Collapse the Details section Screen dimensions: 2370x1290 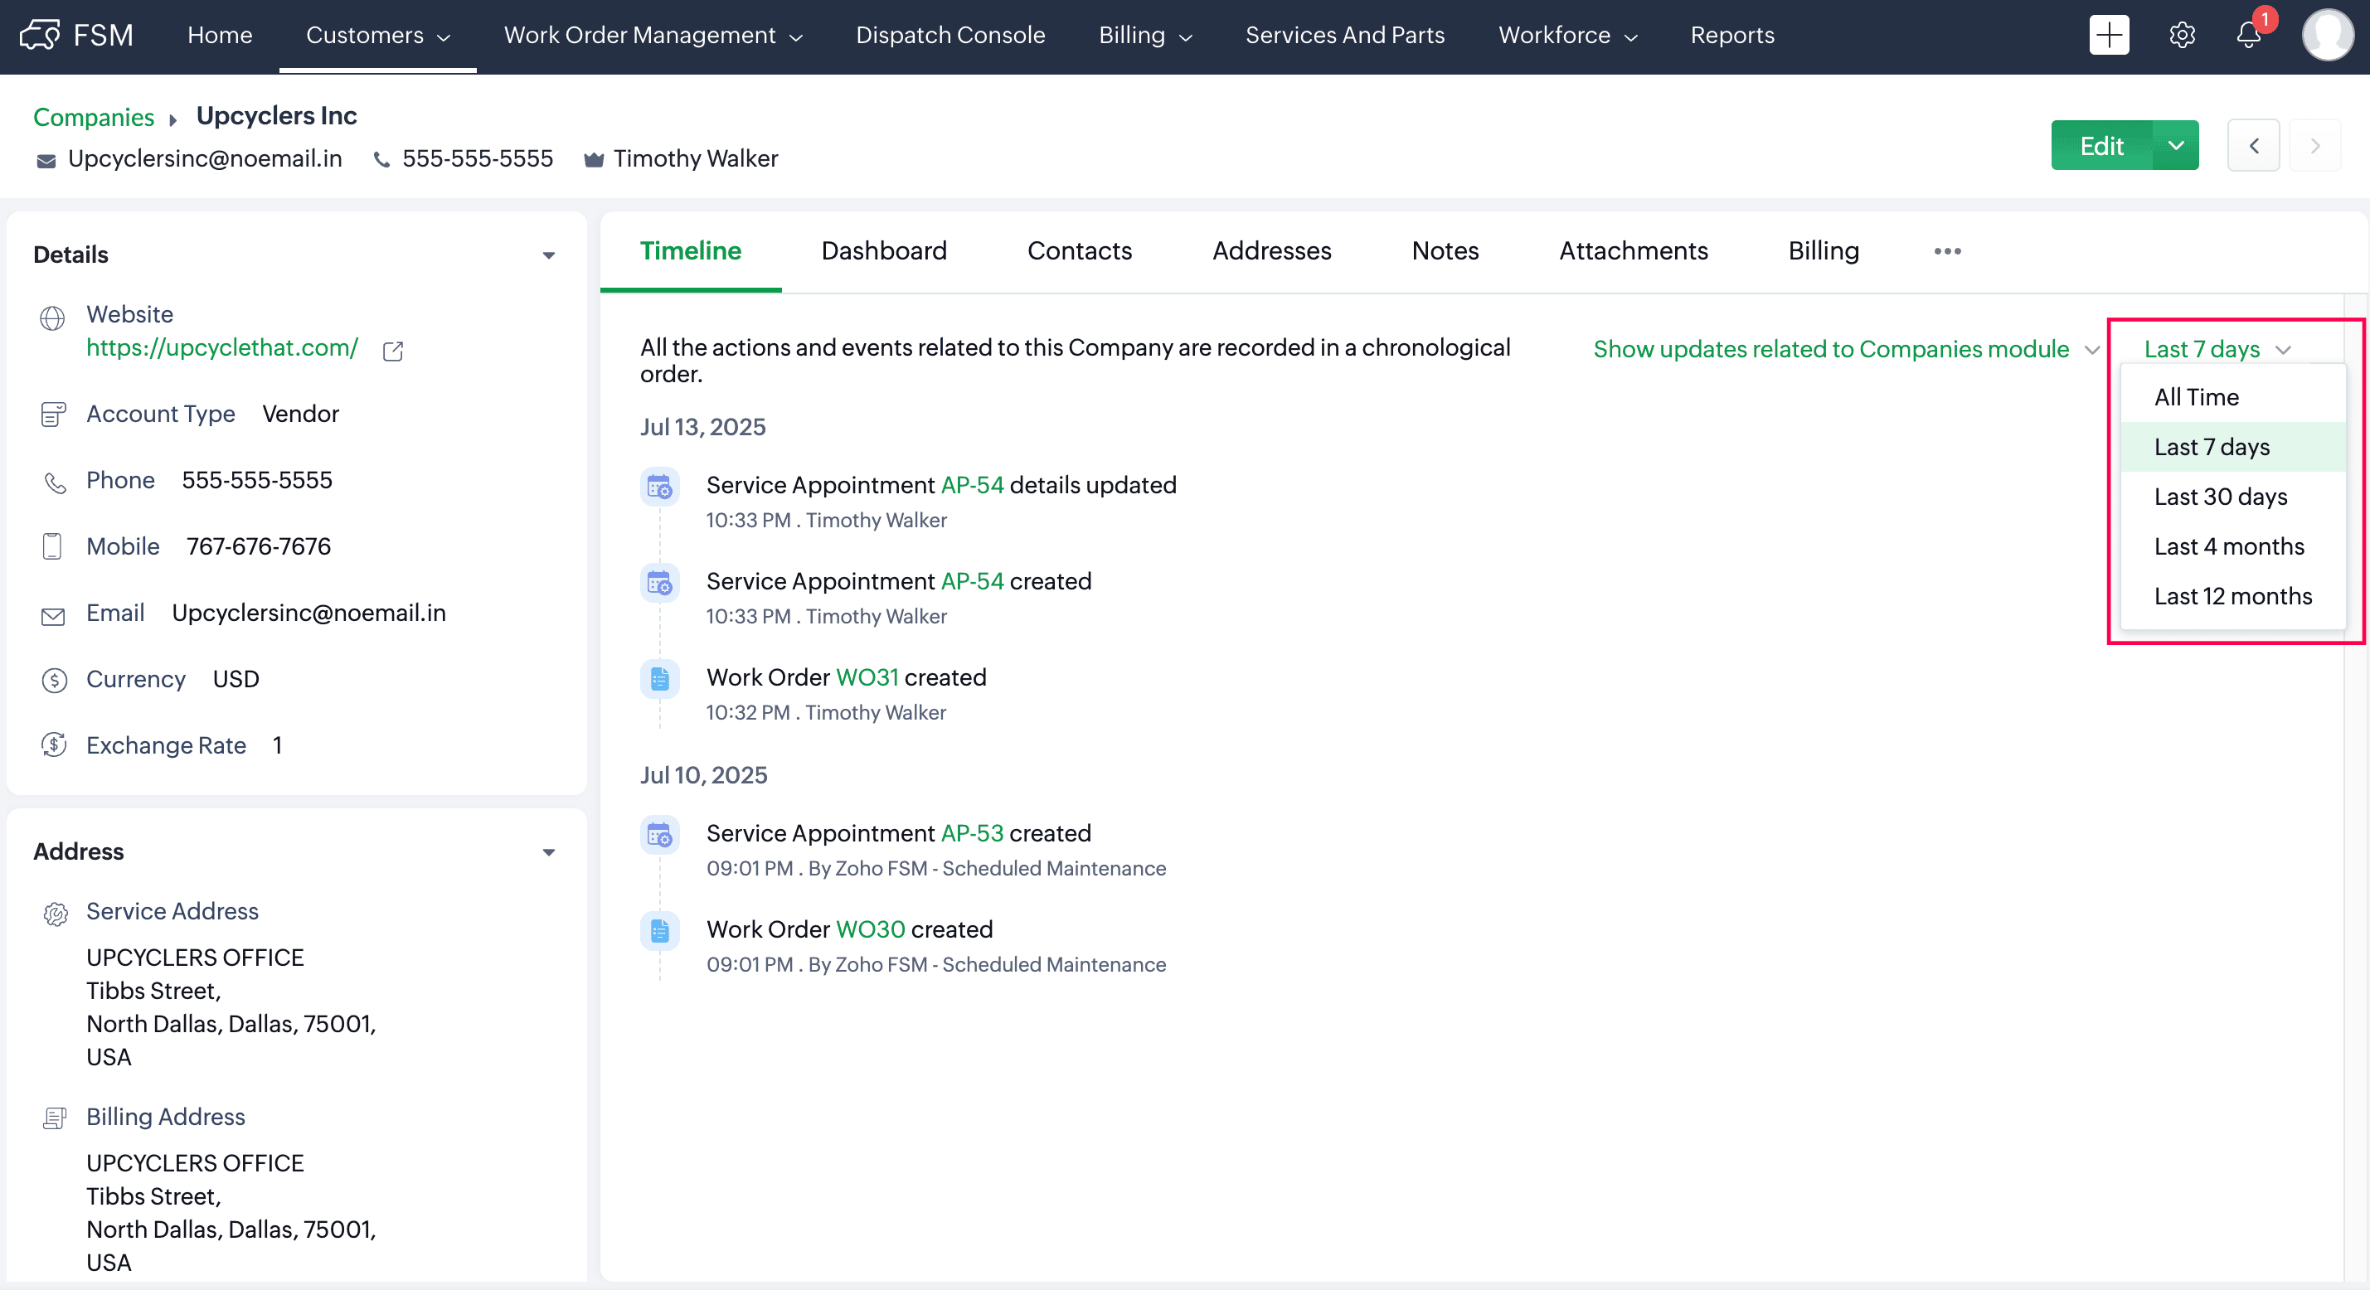[x=548, y=255]
